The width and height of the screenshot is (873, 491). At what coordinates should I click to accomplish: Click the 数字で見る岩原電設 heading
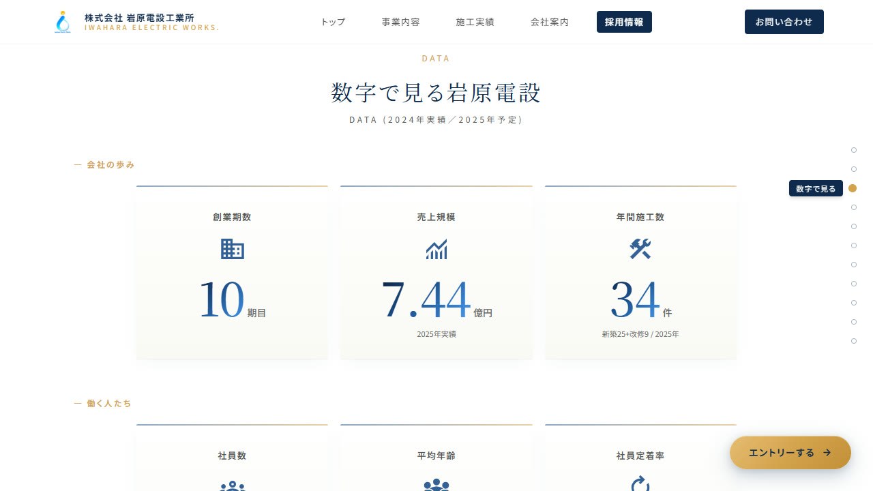[x=436, y=92]
